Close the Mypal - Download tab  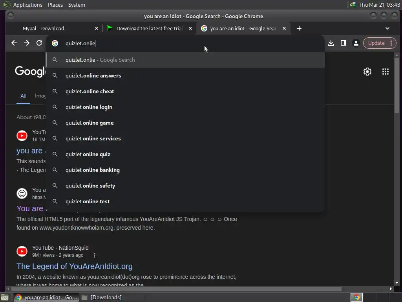click(97, 28)
